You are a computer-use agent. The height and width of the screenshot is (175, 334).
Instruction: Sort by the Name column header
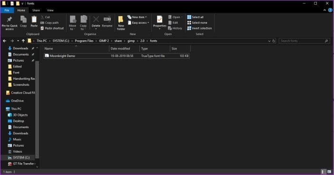tap(76, 48)
